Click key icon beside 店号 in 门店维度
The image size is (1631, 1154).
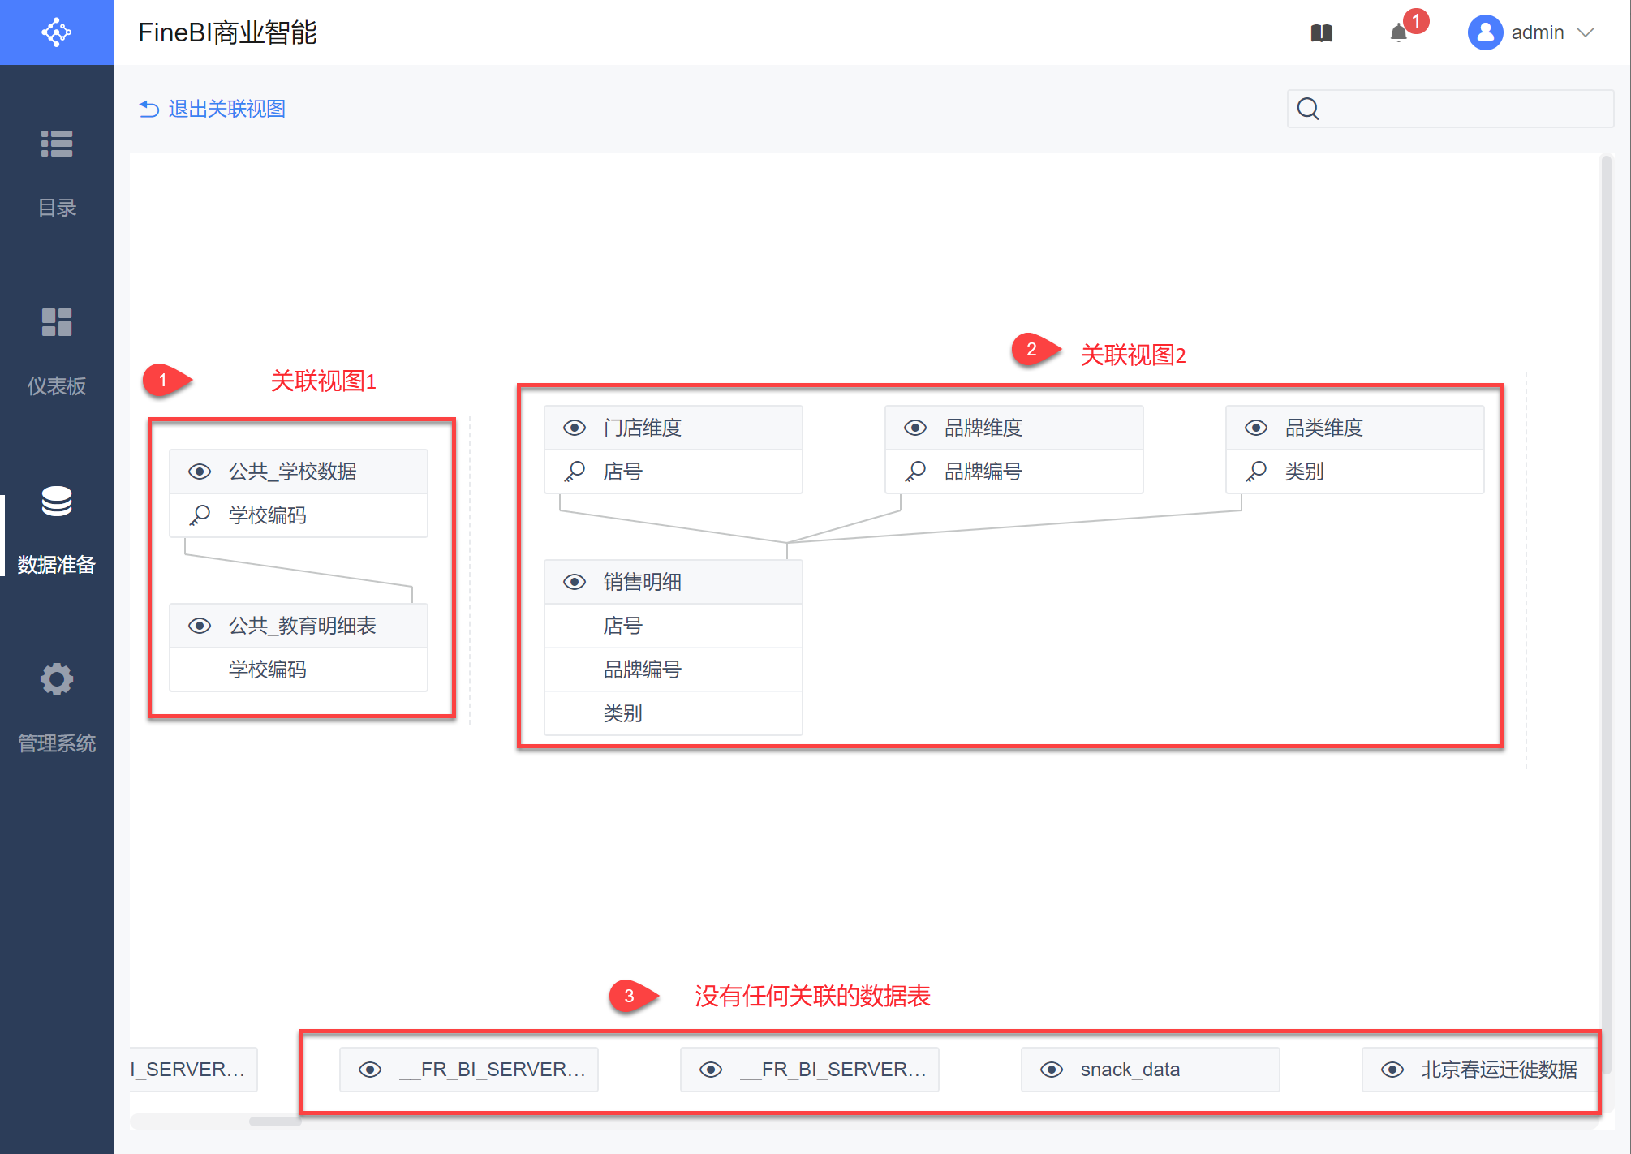tap(575, 471)
